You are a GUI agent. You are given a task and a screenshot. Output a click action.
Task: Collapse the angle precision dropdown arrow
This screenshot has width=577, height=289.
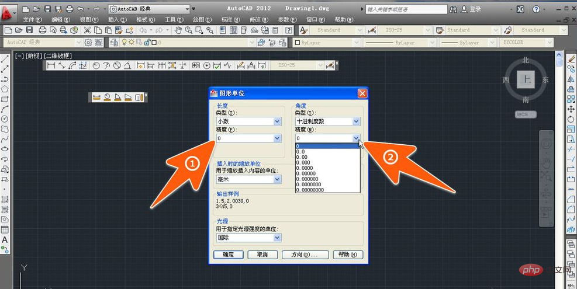(x=356, y=138)
